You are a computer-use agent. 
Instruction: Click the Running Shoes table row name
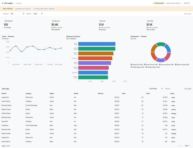click(6, 105)
